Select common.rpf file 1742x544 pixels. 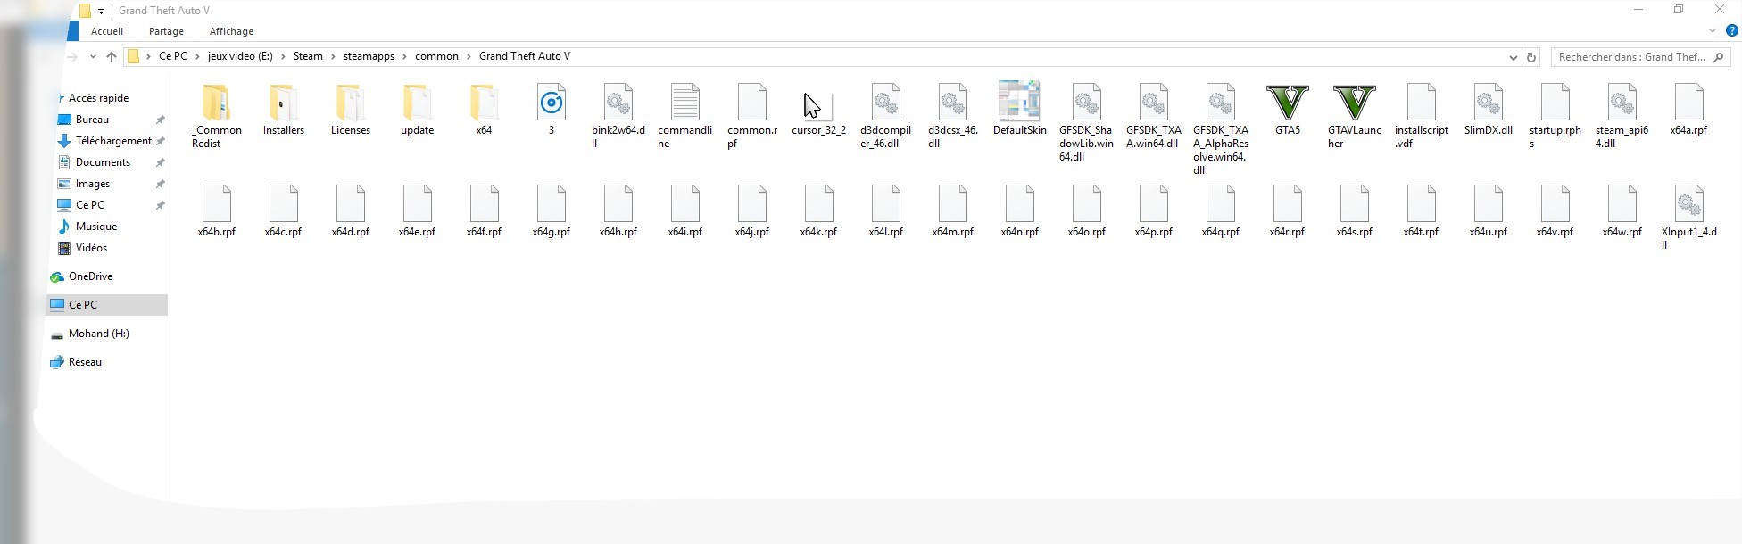pos(752,117)
